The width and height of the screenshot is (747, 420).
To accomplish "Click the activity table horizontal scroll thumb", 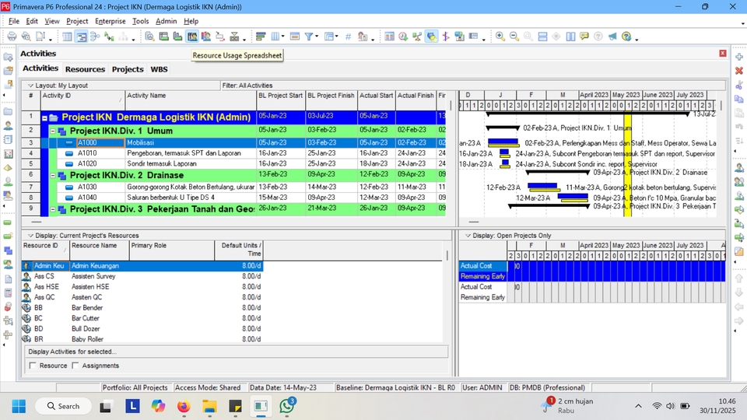I will [37, 222].
